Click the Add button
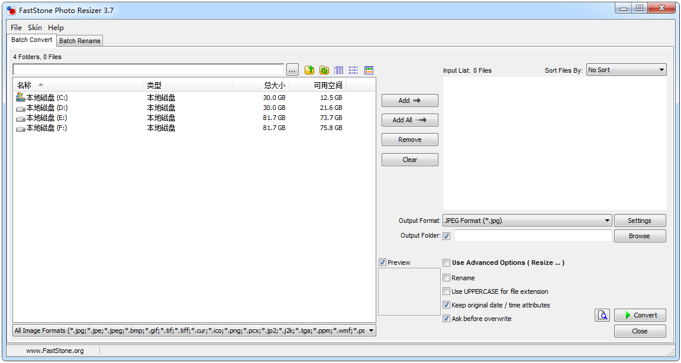Viewport: 681px width, 363px height. (409, 101)
